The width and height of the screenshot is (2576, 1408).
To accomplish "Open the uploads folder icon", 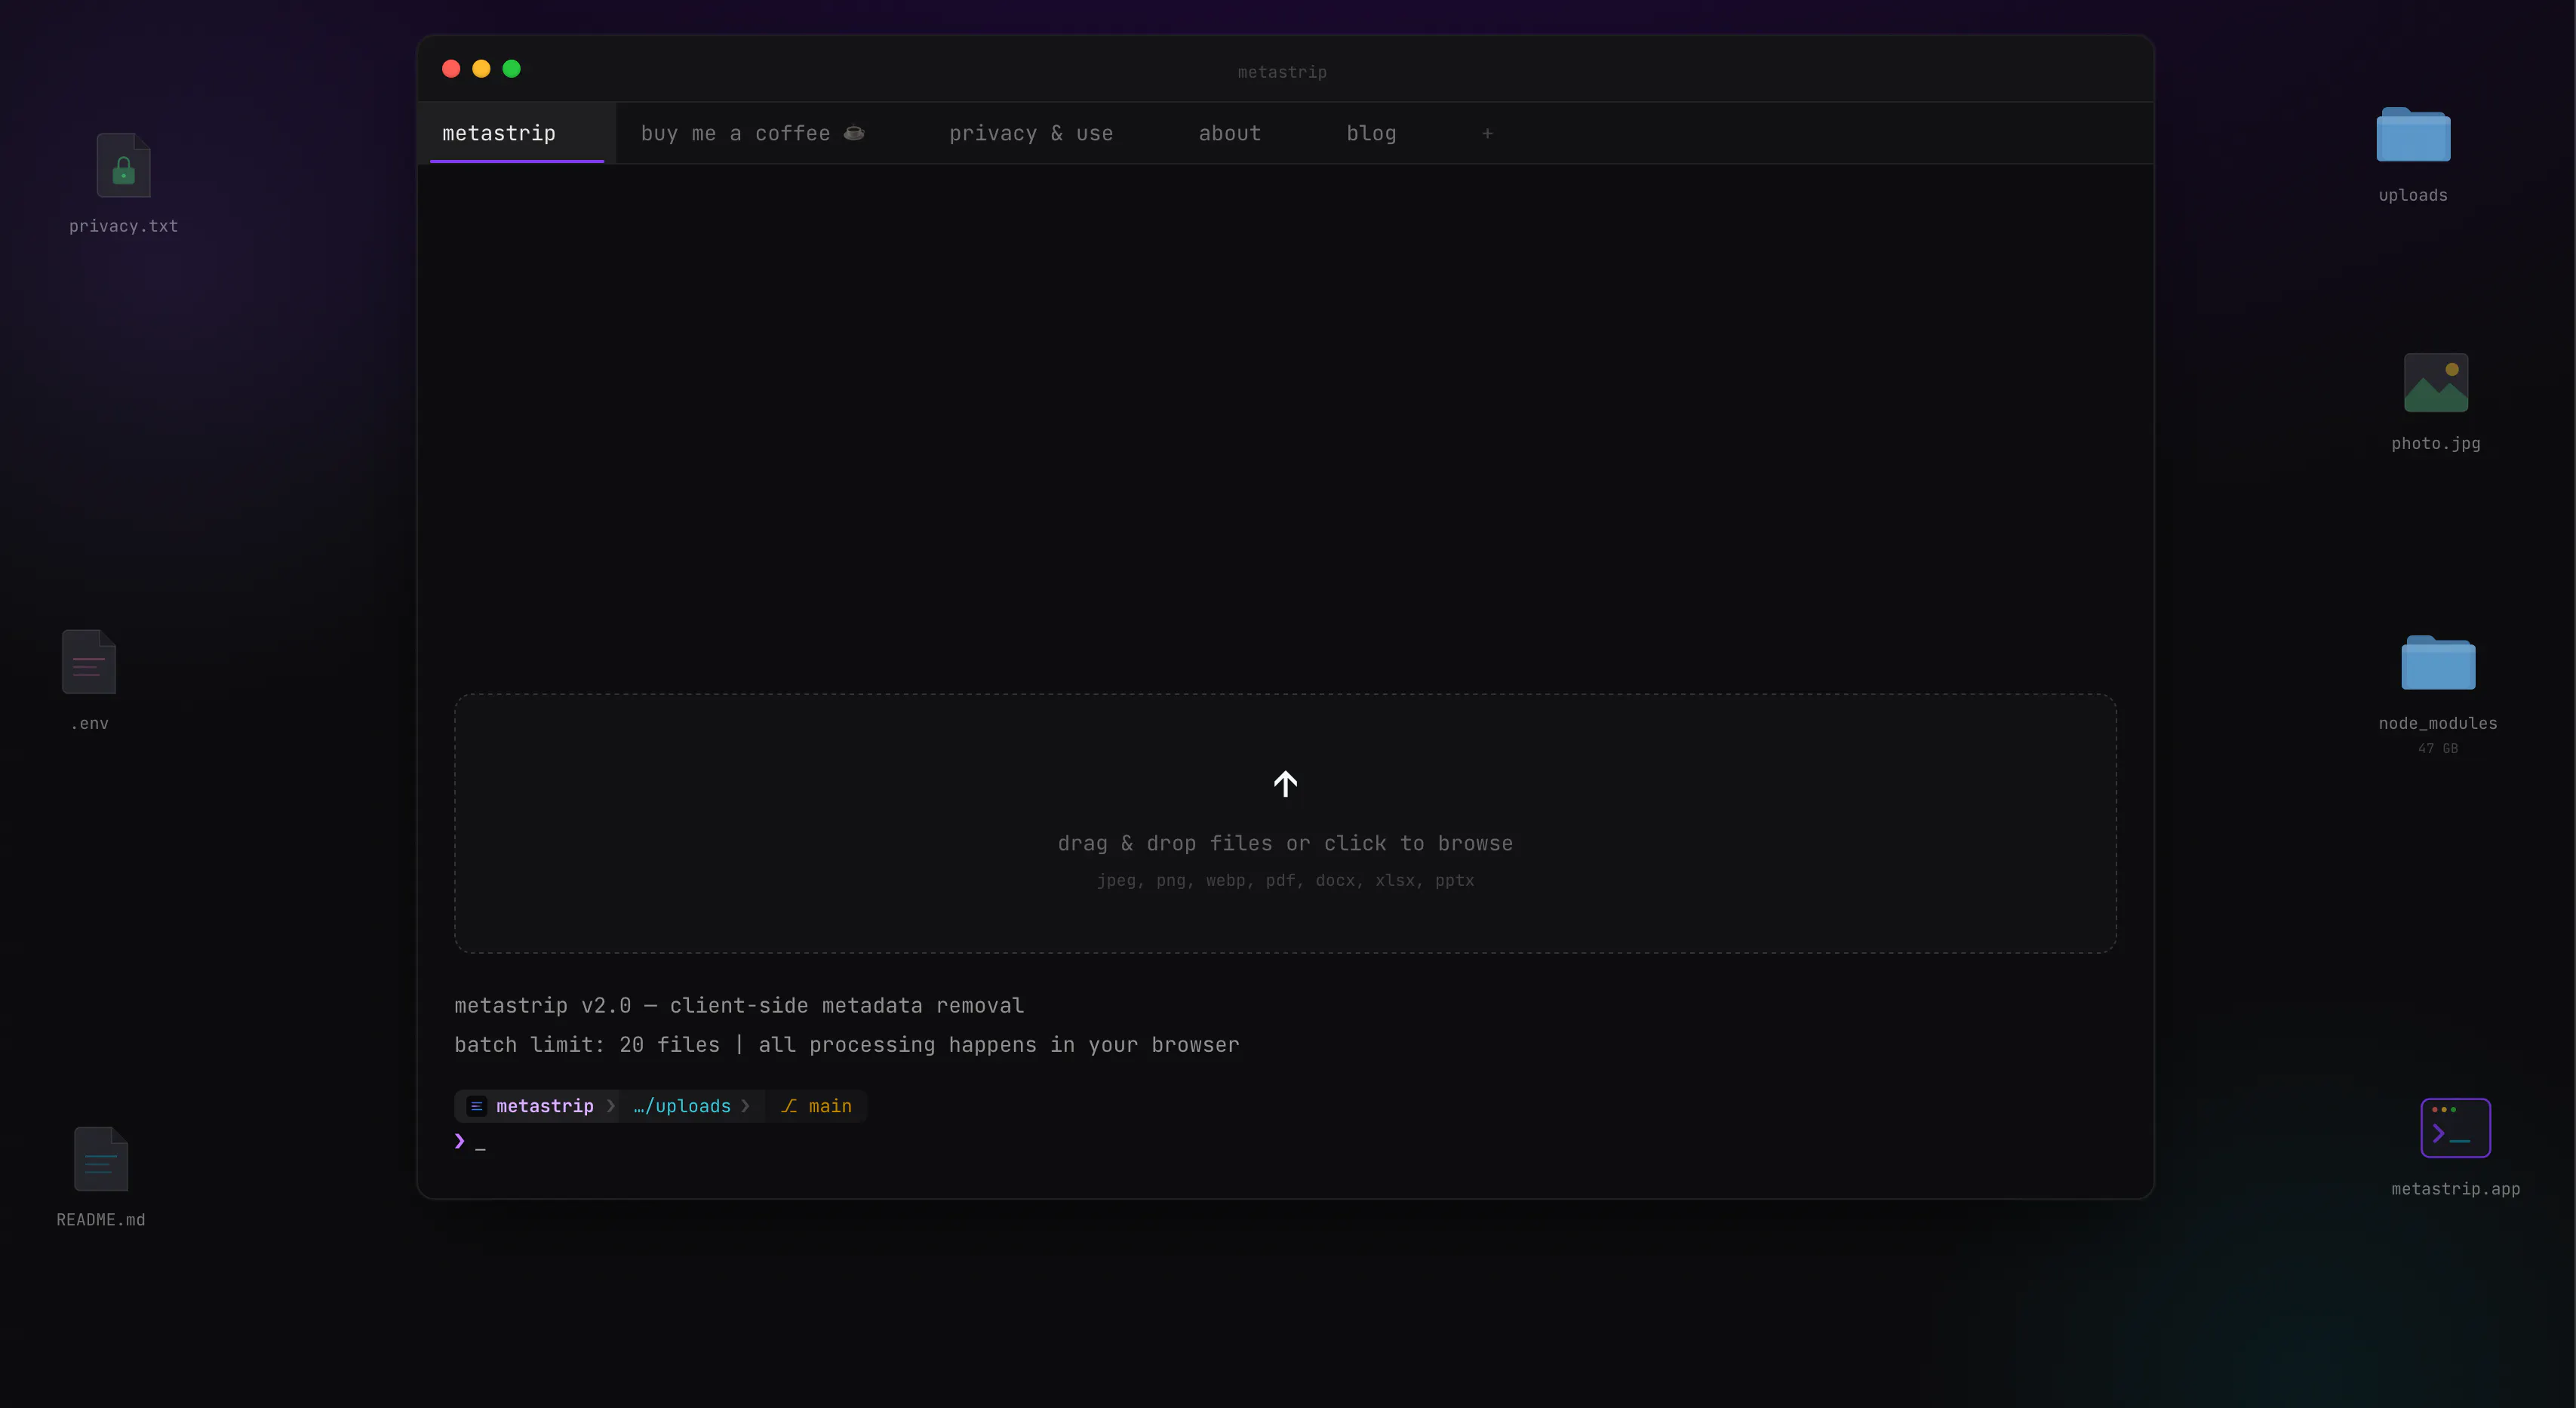I will (2413, 135).
